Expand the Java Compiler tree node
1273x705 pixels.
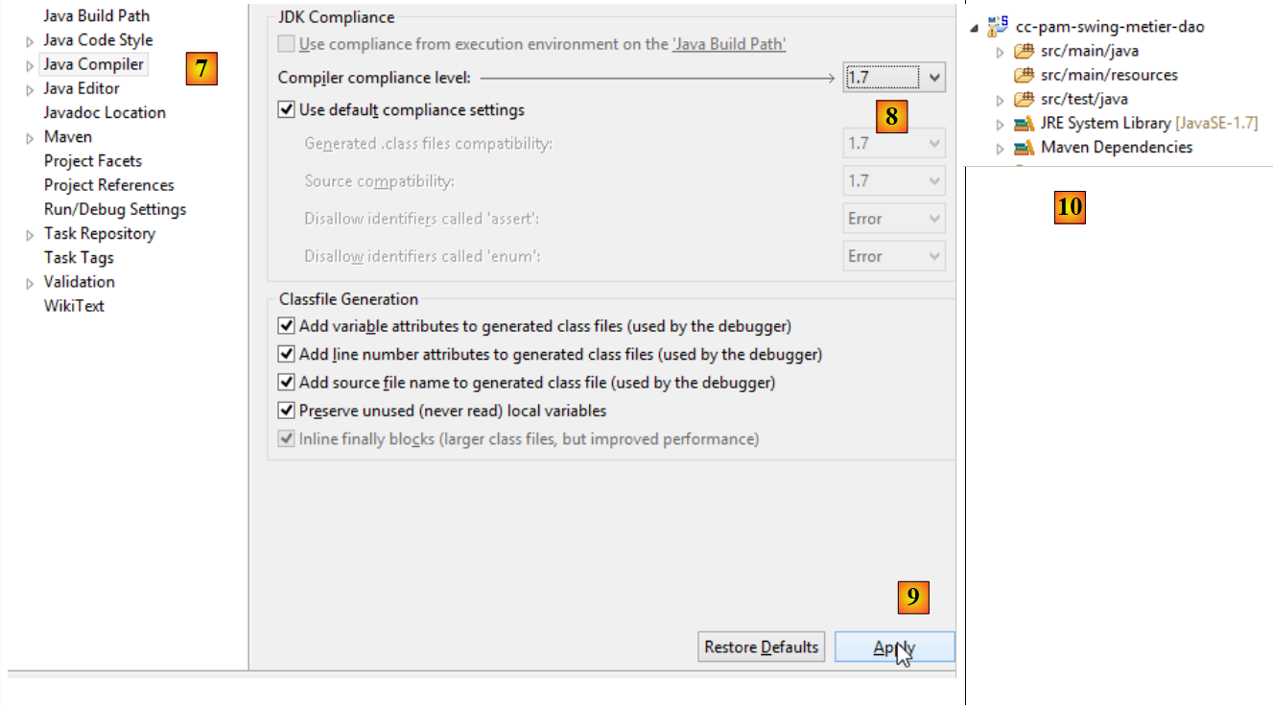[x=31, y=65]
